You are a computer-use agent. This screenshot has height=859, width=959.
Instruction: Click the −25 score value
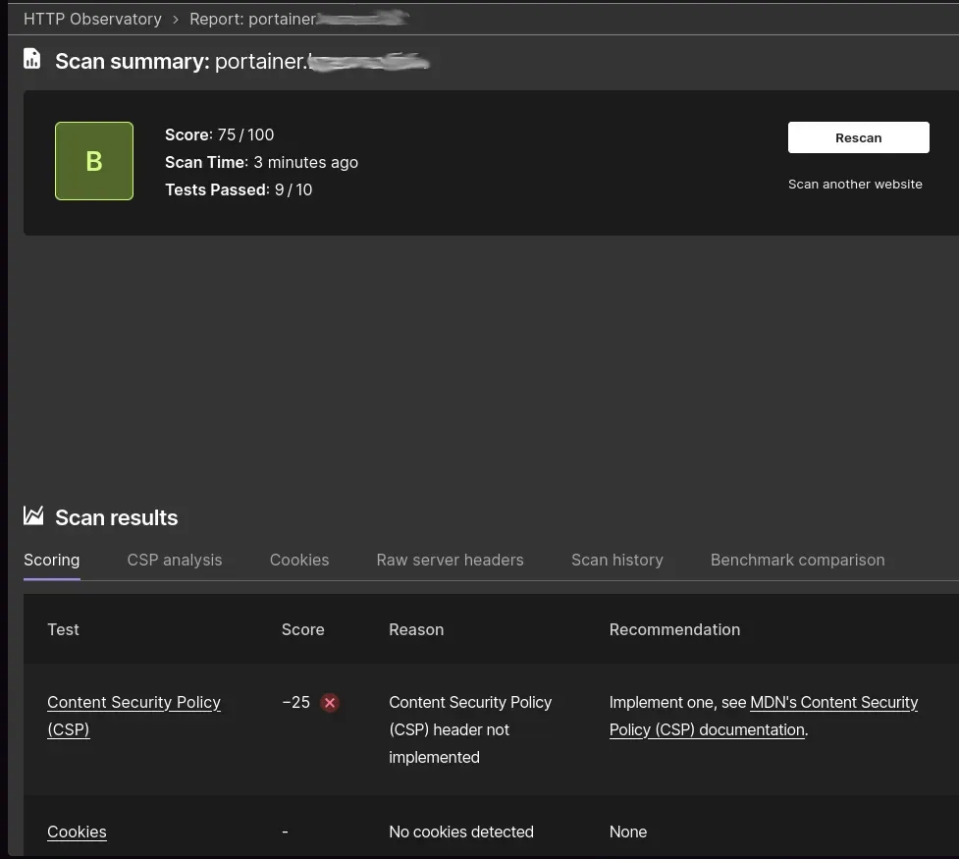click(x=296, y=702)
